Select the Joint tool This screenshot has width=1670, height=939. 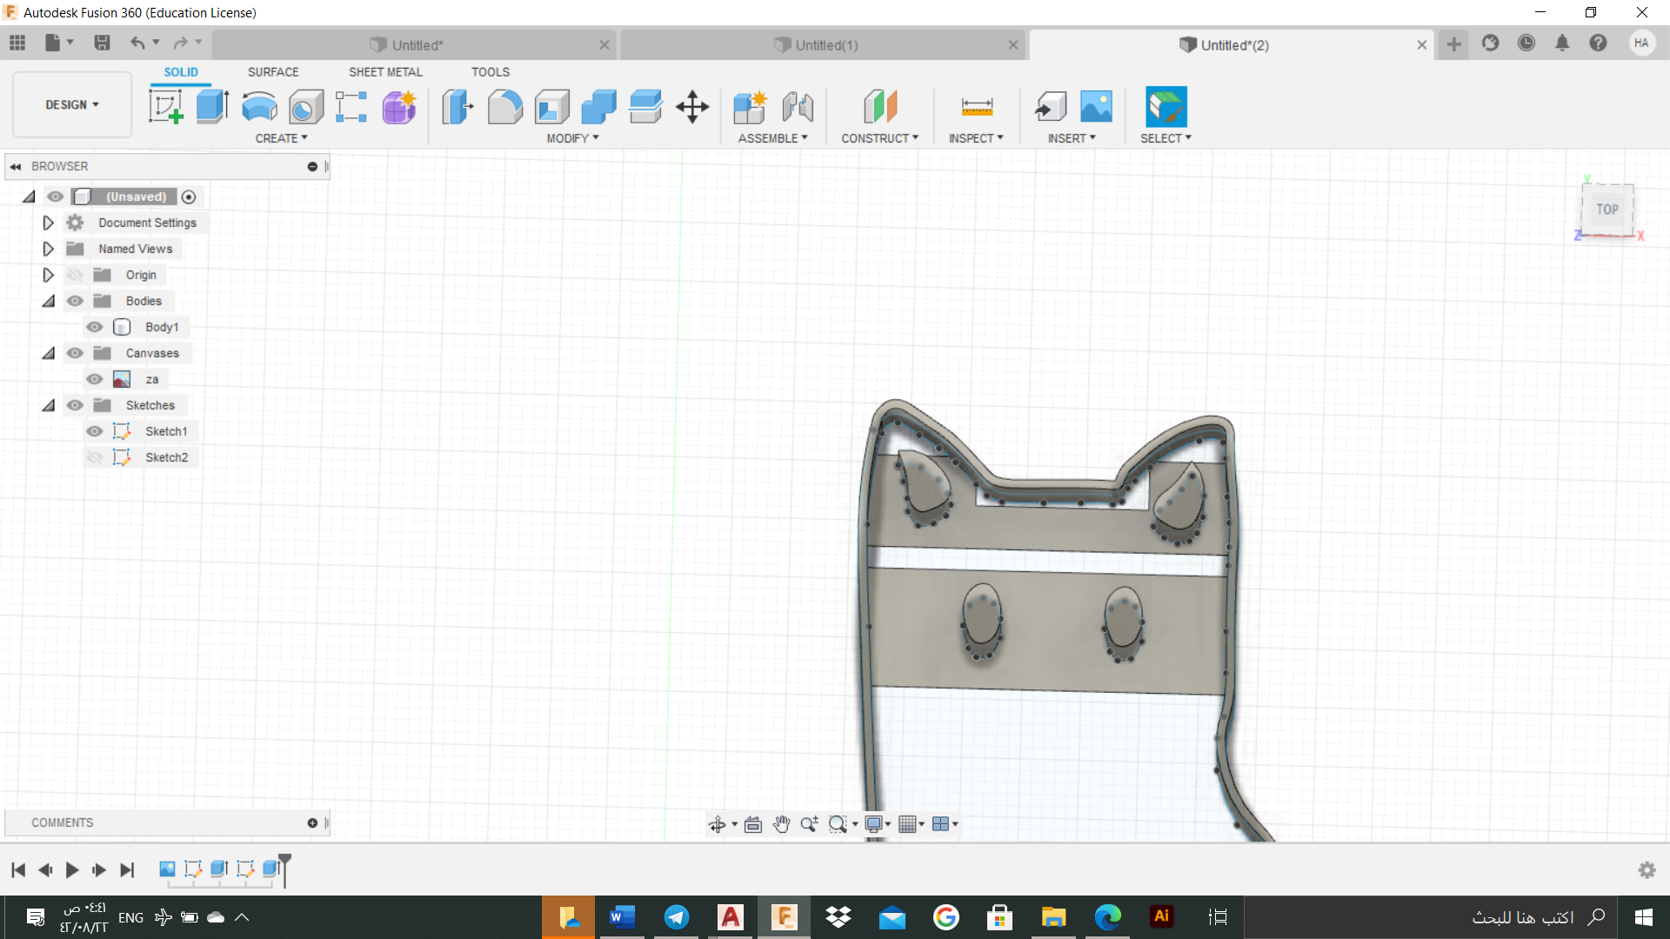point(798,107)
